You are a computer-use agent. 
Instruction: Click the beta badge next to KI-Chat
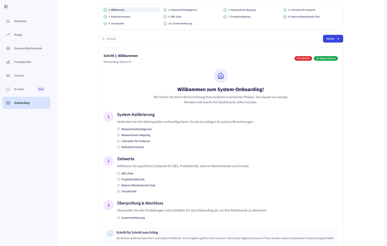(41, 89)
